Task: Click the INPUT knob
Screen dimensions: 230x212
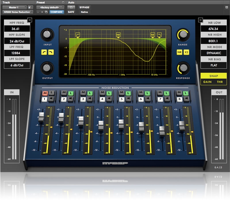Action: point(47,35)
